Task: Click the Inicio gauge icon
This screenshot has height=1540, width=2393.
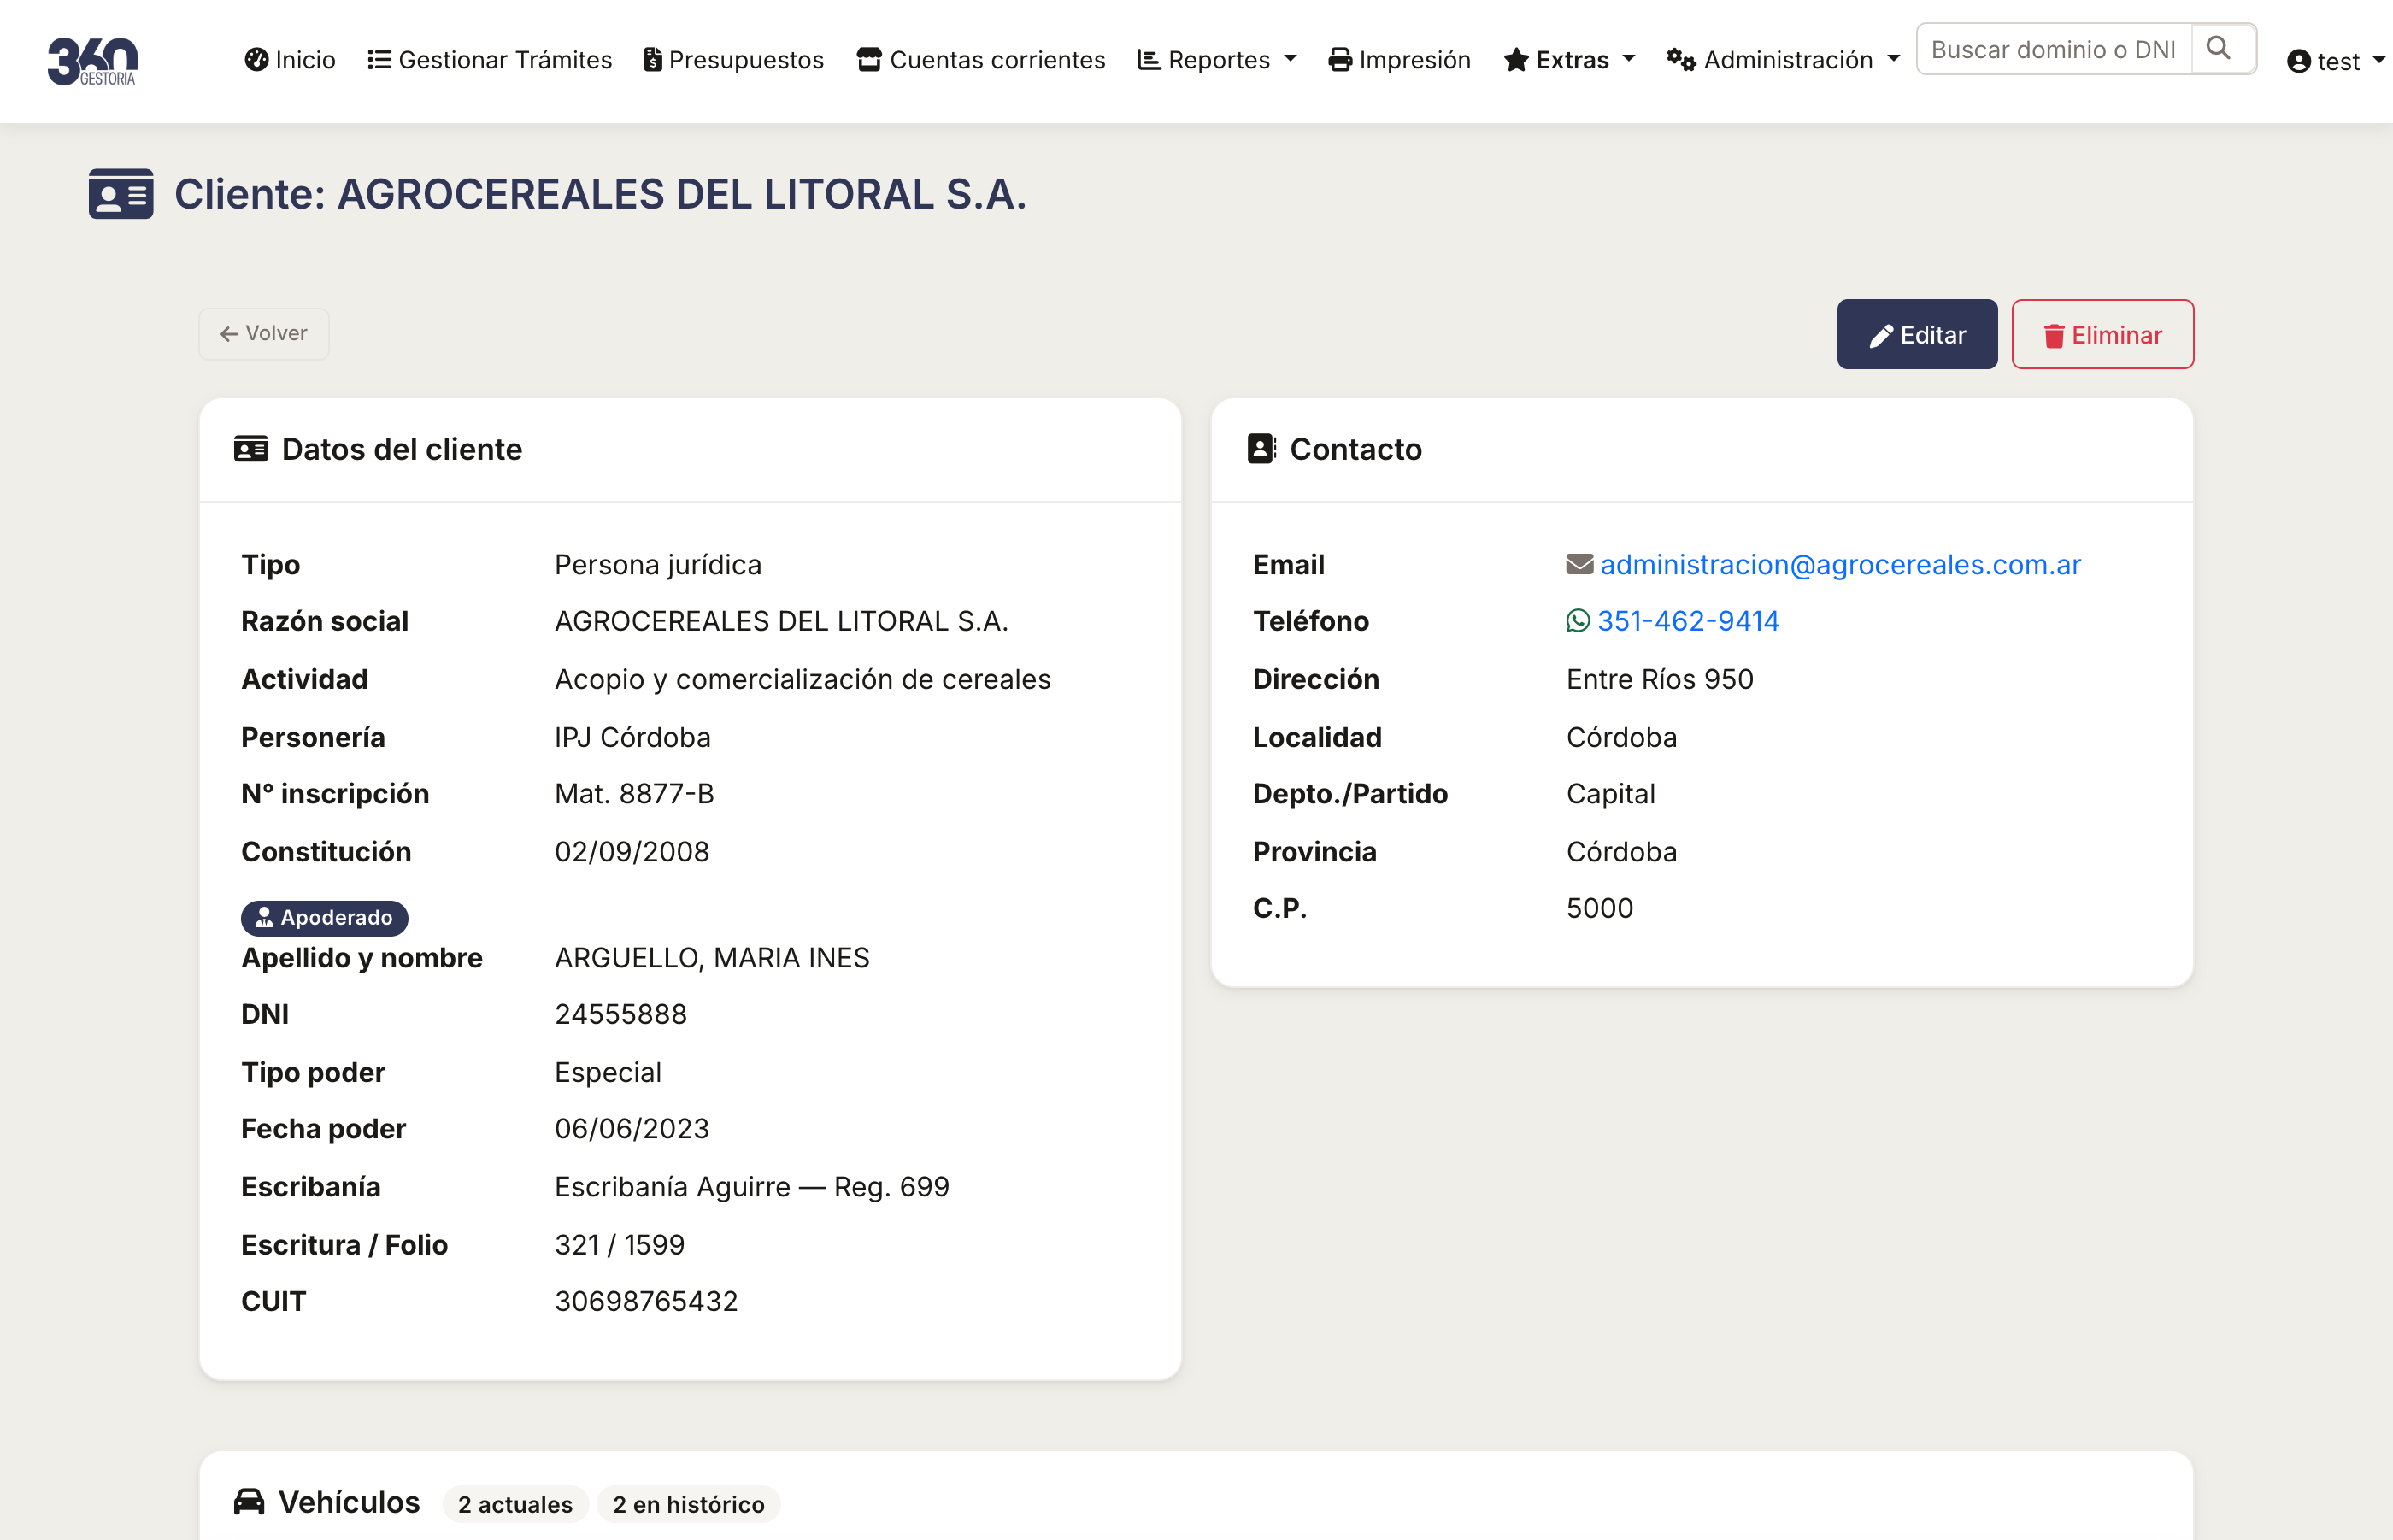Action: coord(256,60)
